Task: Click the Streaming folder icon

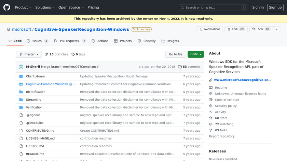Action: coord(21,100)
